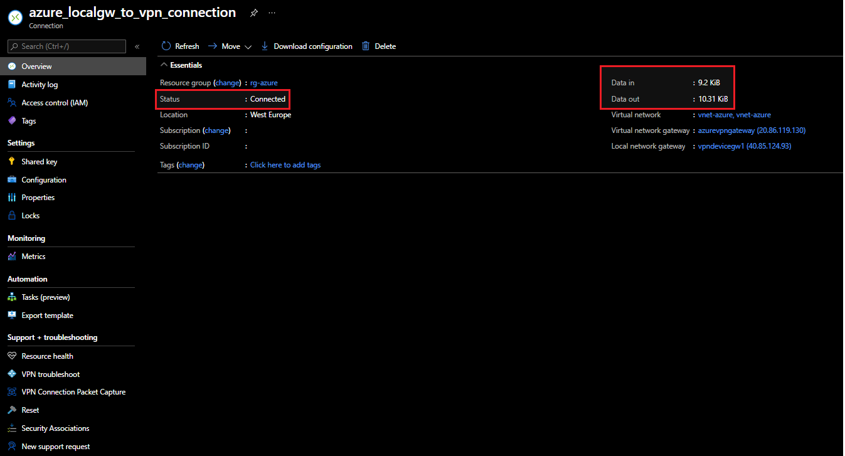
Task: Click the Delete button label
Action: [x=385, y=46]
